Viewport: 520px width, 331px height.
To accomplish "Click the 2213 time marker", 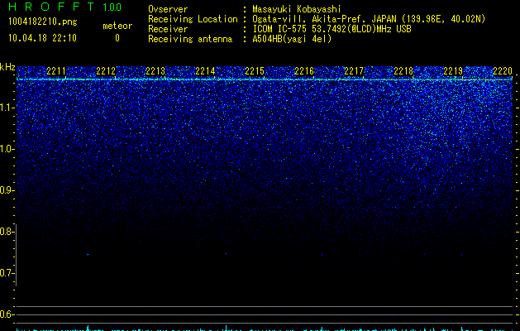I will [x=155, y=71].
